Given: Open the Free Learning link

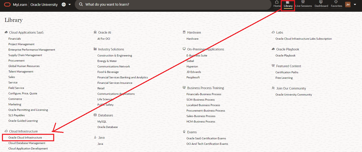Looking at the screenshot, I should click(x=284, y=78).
